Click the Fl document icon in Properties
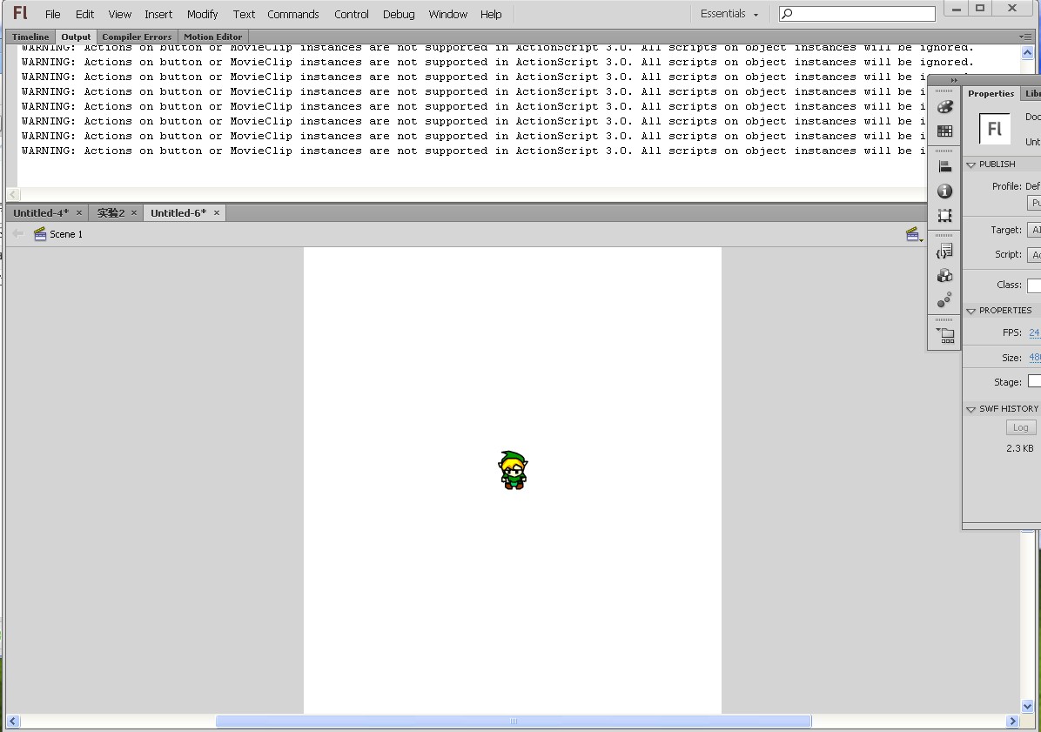Image resolution: width=1041 pixels, height=732 pixels. coord(995,129)
